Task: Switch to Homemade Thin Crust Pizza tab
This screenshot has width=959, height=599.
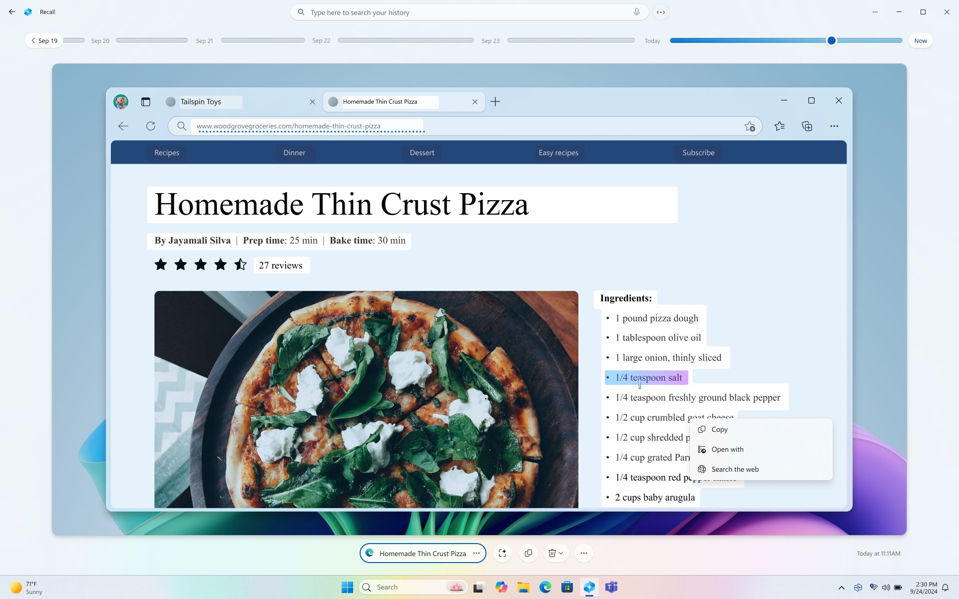Action: tap(403, 101)
